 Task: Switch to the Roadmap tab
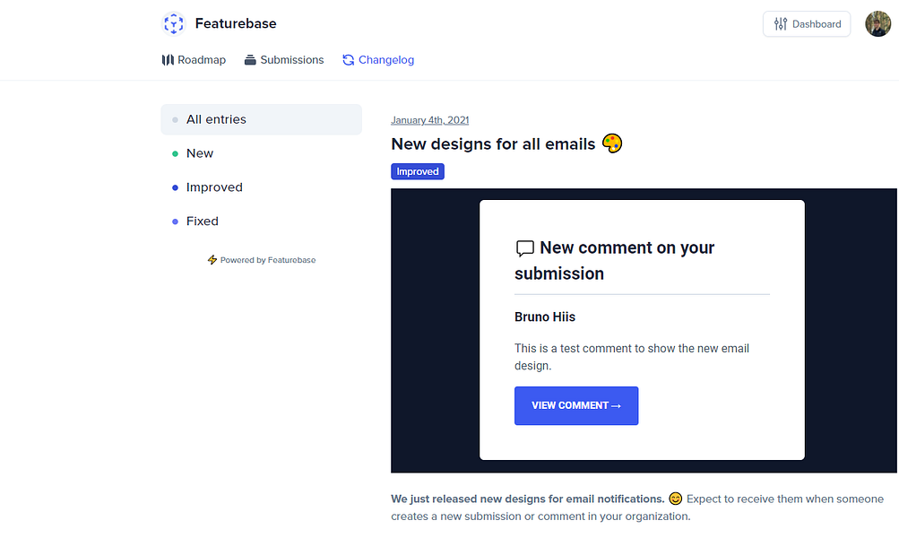click(x=194, y=59)
